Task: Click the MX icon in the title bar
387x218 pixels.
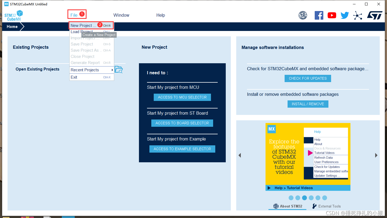Action: 6,4
